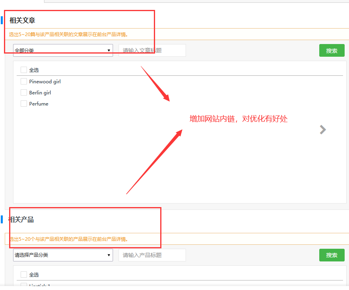Tick 全选 checkbox in the product list
Image resolution: width=349 pixels, height=290 pixels.
(24, 275)
